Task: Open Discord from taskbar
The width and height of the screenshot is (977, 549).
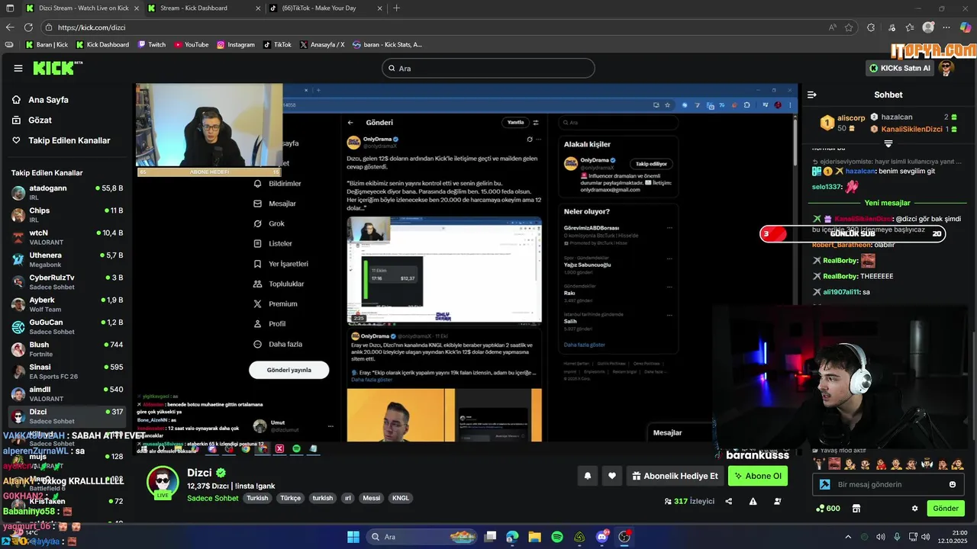Action: click(602, 537)
